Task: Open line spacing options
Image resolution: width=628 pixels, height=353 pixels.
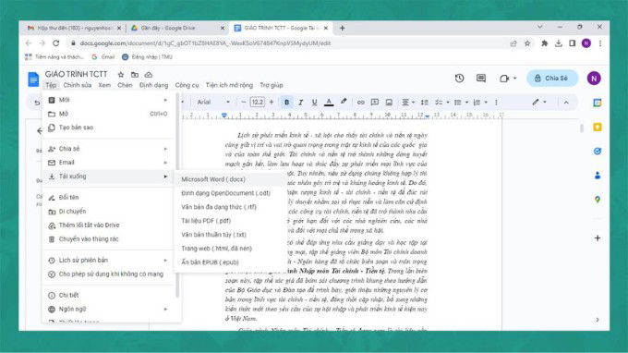Action: pos(425,103)
